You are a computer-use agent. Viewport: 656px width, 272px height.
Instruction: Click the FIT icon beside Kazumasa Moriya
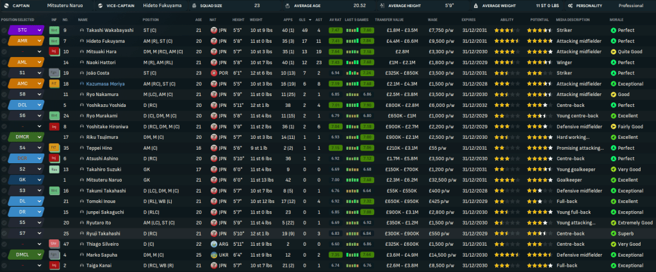click(54, 83)
